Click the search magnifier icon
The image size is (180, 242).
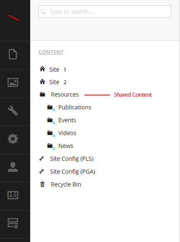point(43,12)
